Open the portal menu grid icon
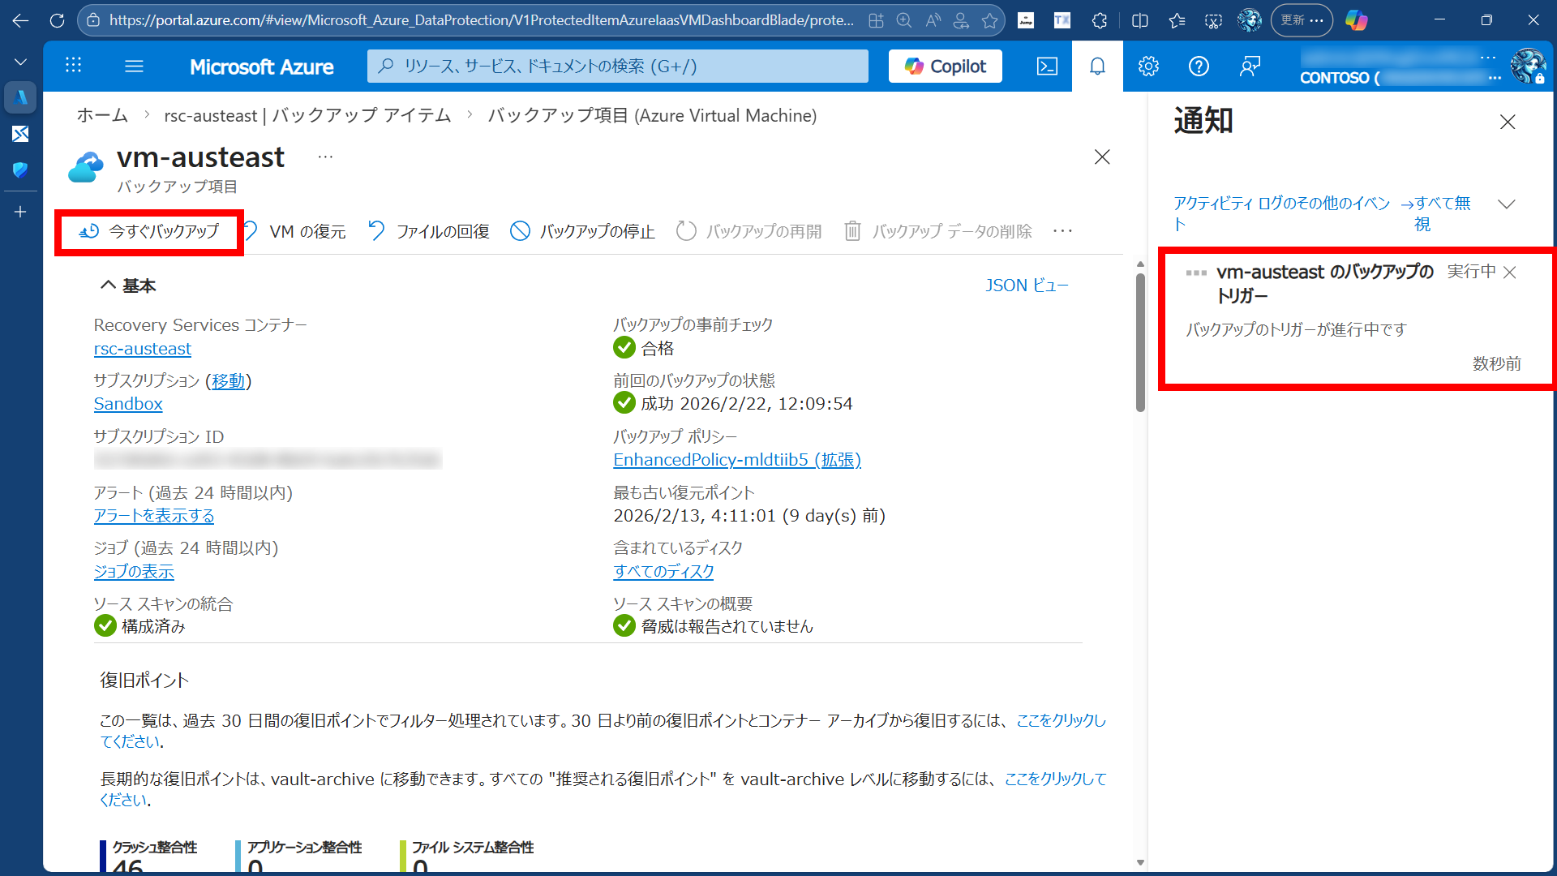 pyautogui.click(x=73, y=66)
